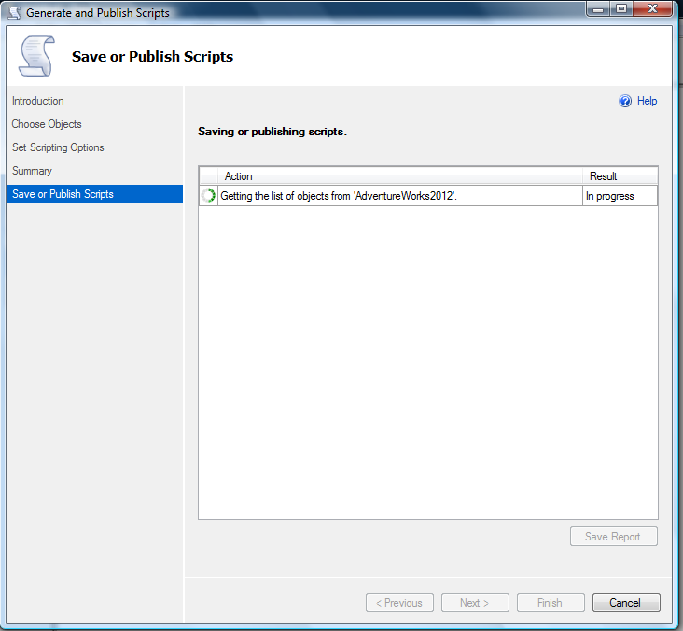Click the Result column header
The width and height of the screenshot is (683, 631).
point(604,176)
